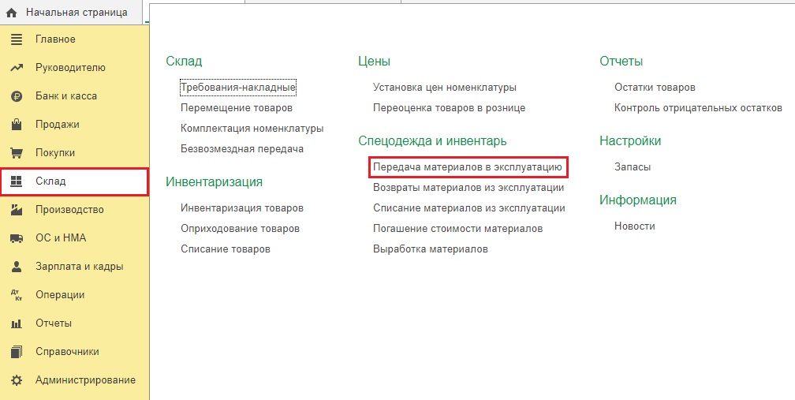
Task: Open the Операции section in sidebar
Action: pyautogui.click(x=60, y=295)
